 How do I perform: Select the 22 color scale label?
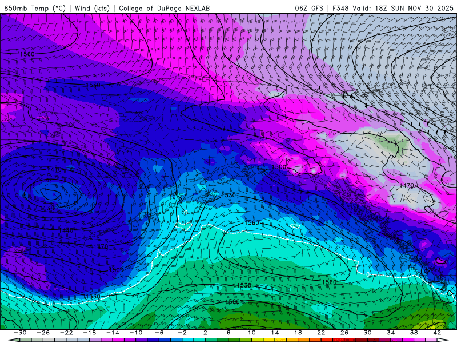tap(321, 333)
